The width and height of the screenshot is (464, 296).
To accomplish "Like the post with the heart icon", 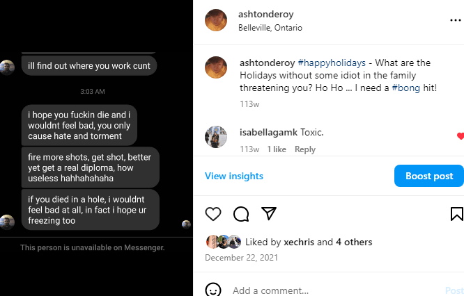I will pos(213,213).
